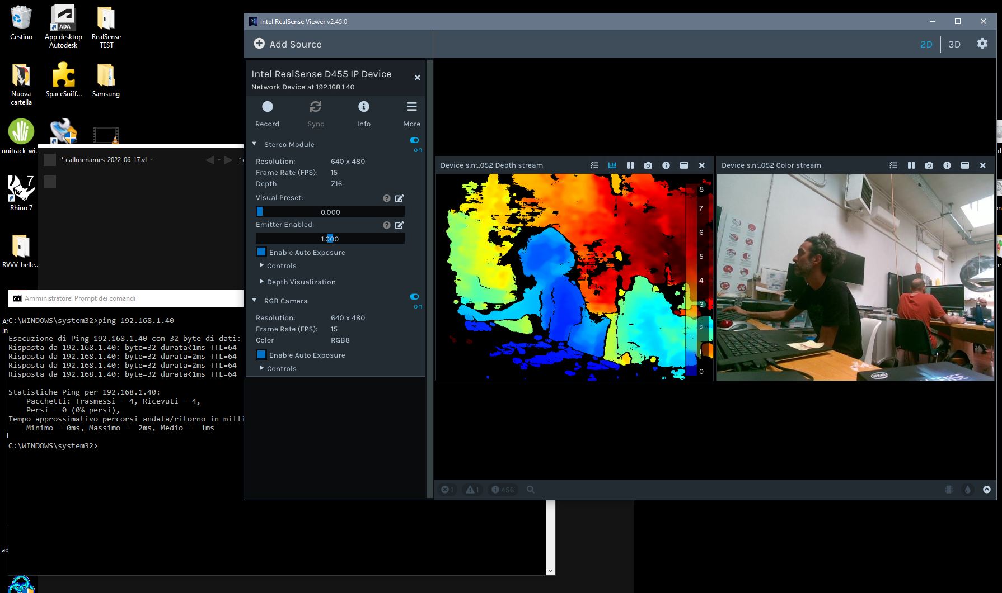Switch to 3D view
1002x593 pixels.
click(x=954, y=44)
